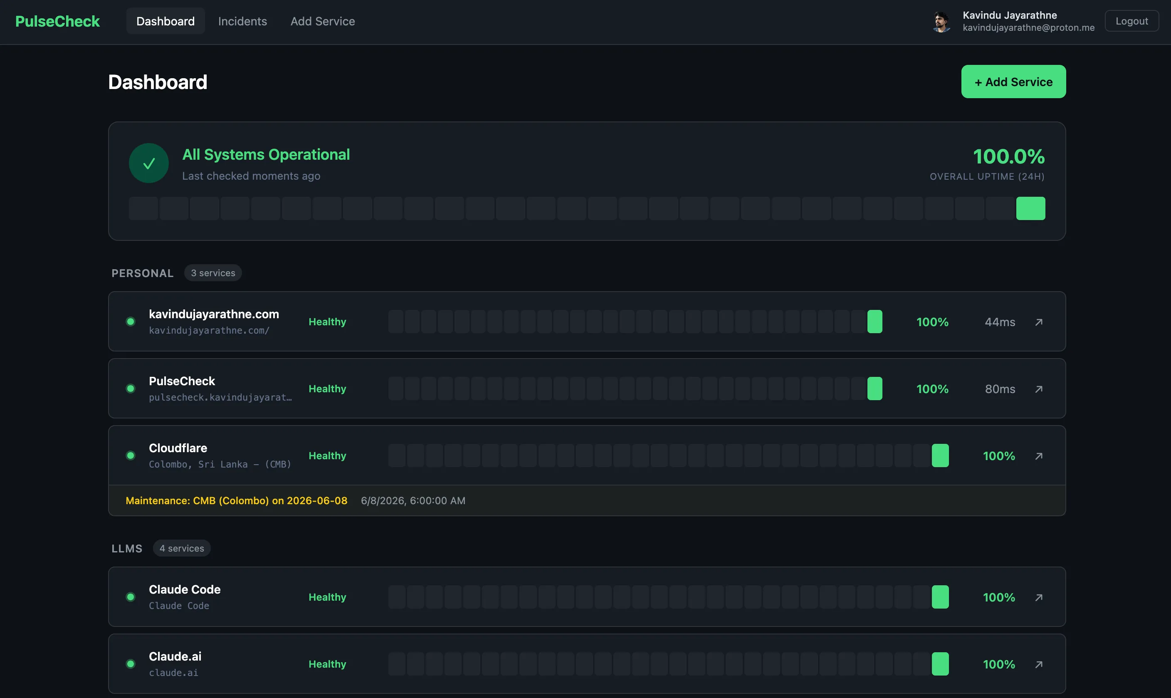Click the Healthy status for Claude Code
The image size is (1171, 698).
[x=327, y=597]
